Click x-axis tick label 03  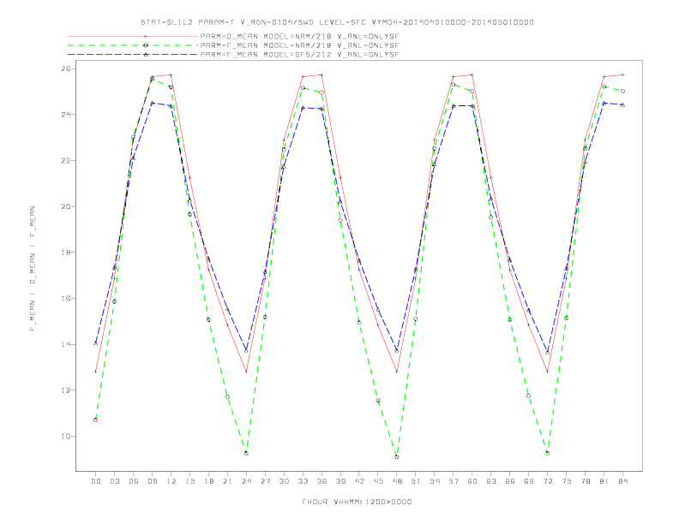pyautogui.click(x=114, y=481)
